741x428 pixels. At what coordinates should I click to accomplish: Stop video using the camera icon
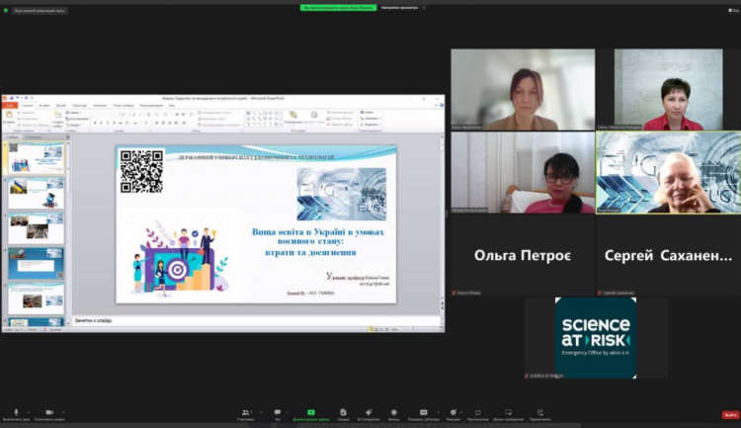[49, 412]
